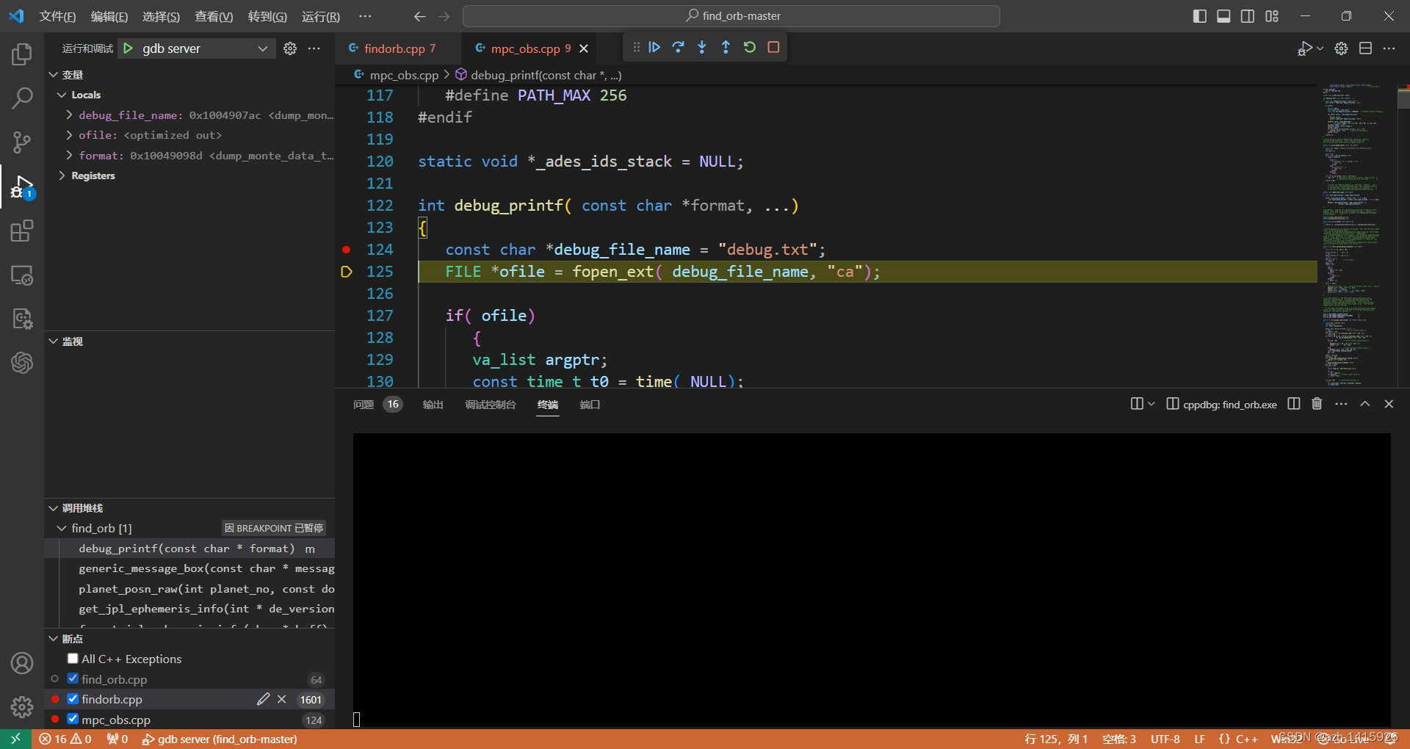Disable the mpc_obs.cpp breakpoint checkbox
Viewport: 1410px width, 749px height.
tap(73, 719)
